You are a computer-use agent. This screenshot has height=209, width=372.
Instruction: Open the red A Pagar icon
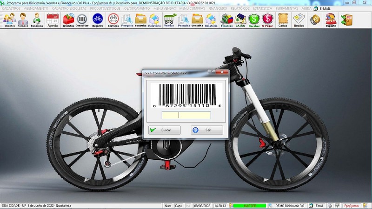pyautogui.click(x=267, y=20)
